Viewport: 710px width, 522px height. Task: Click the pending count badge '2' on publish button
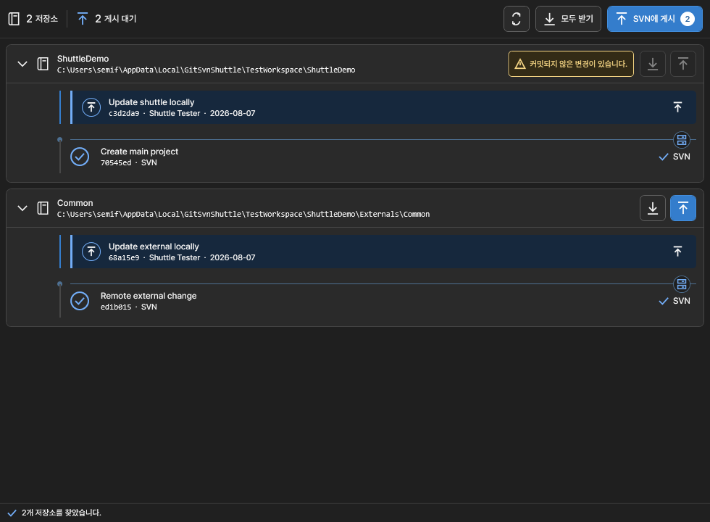[x=688, y=19]
